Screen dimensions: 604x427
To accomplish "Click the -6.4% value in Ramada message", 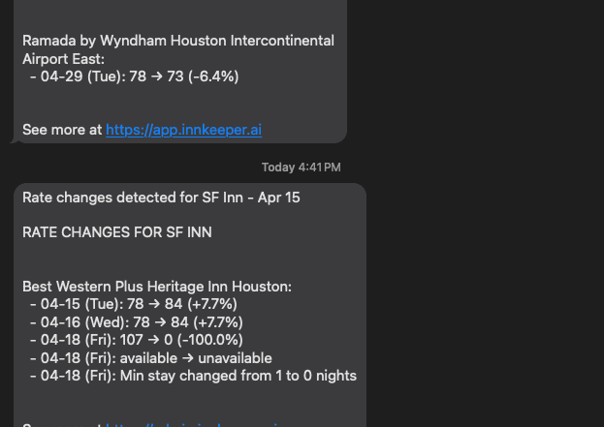I will coord(216,76).
